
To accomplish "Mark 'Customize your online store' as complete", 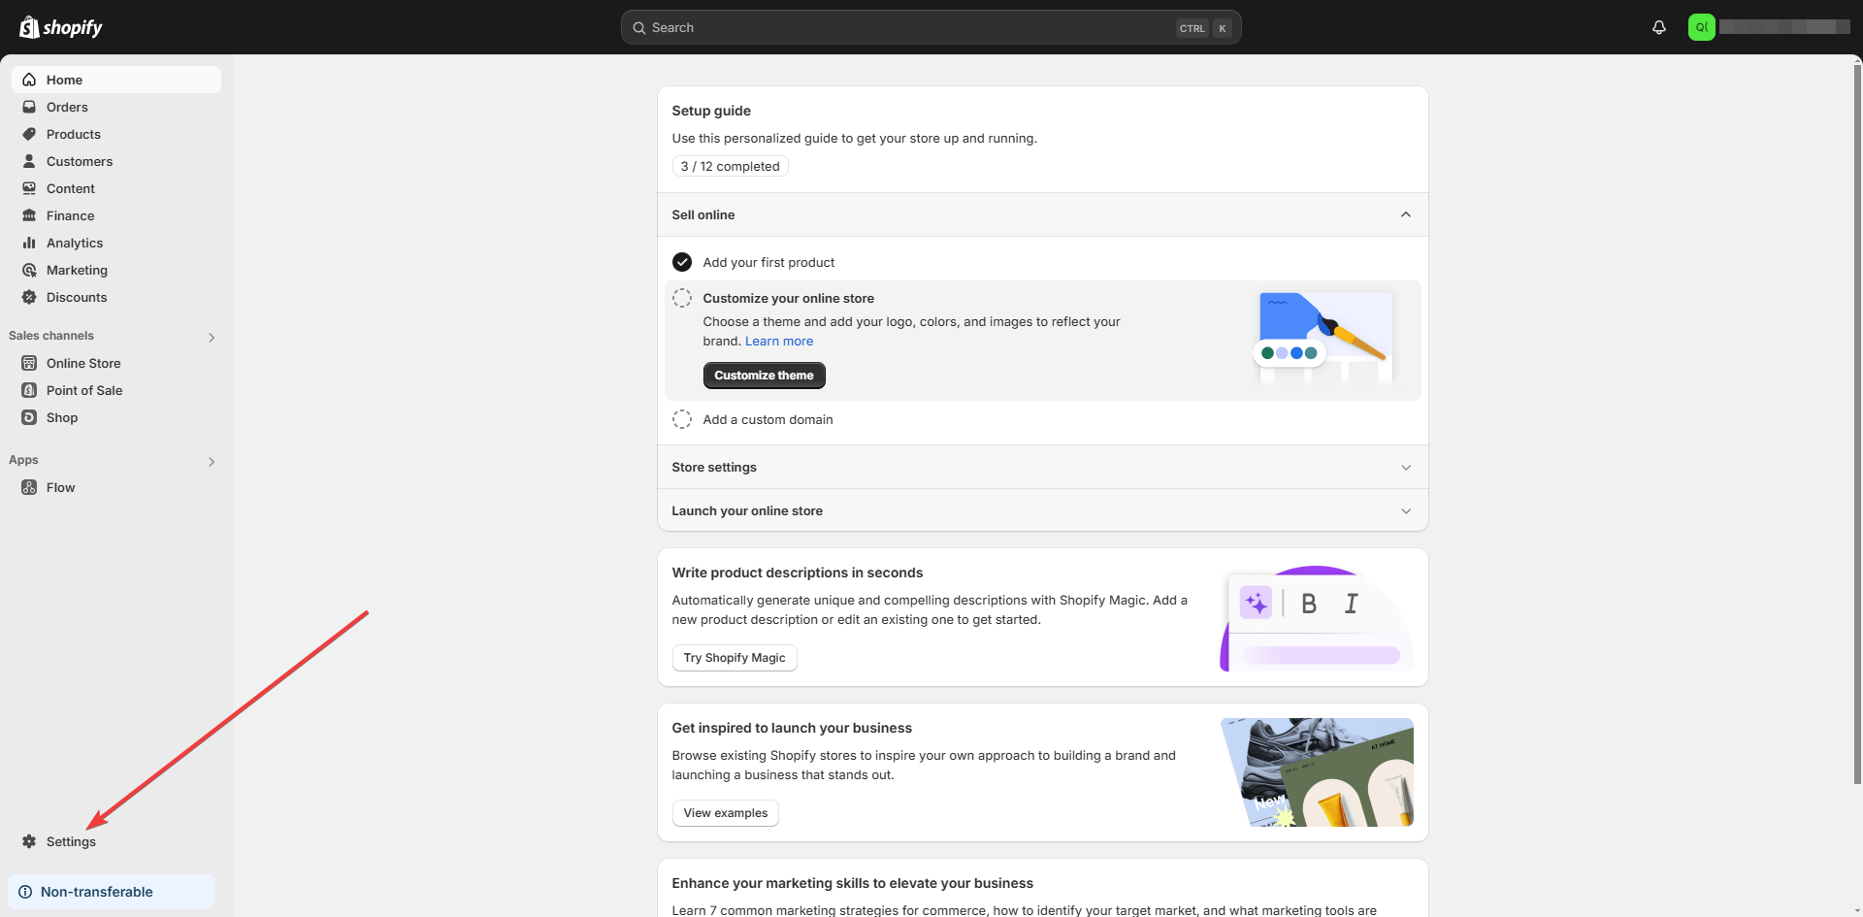I will coord(682,298).
